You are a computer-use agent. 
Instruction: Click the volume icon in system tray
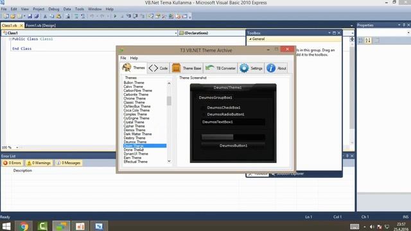coord(372,227)
